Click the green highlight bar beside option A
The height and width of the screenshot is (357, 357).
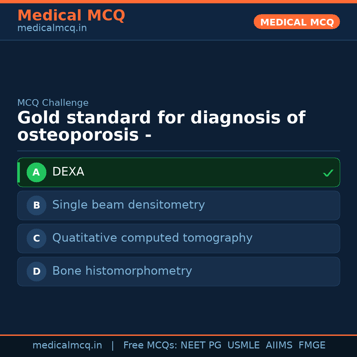point(19,172)
